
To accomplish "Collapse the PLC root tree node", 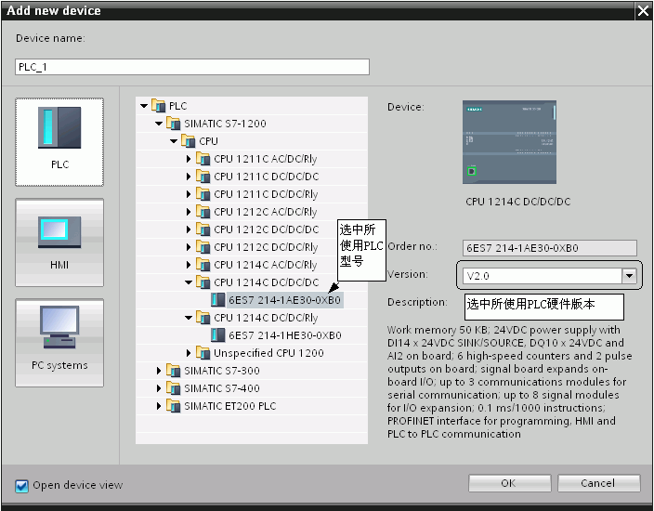I will pyautogui.click(x=144, y=106).
